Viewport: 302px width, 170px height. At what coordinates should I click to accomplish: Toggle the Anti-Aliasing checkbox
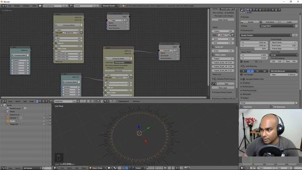point(243,66)
